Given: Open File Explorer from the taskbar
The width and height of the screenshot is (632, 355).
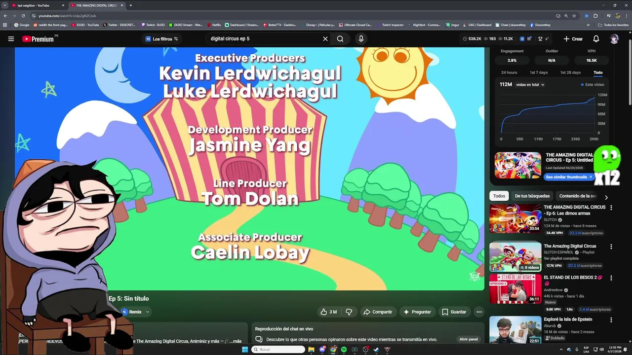Looking at the screenshot, I should tap(312, 350).
